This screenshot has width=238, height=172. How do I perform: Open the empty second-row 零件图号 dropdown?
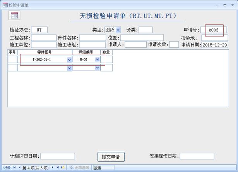pos(69,68)
